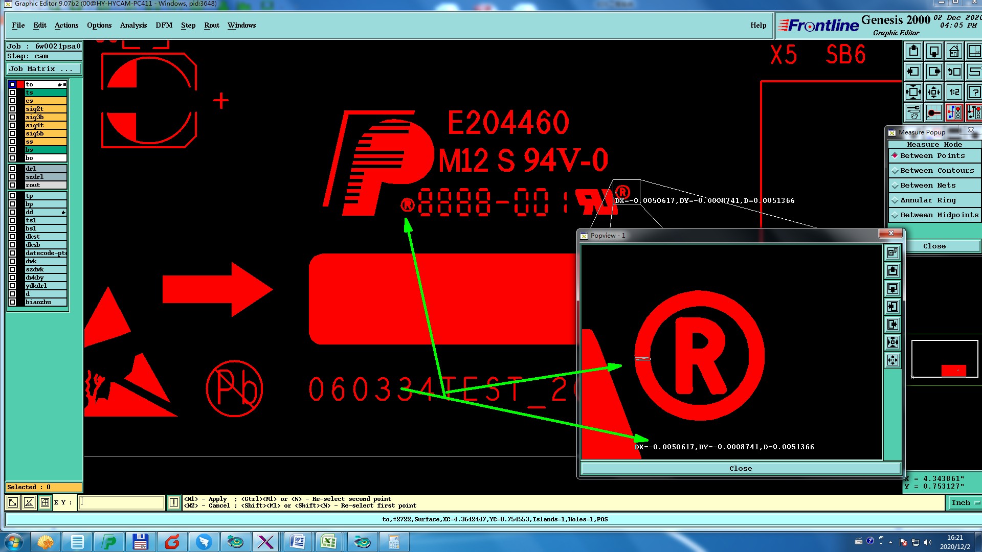This screenshot has width=982, height=552.
Task: Click the zoom-in arrows icon in main toolbar
Action: pyautogui.click(x=913, y=93)
